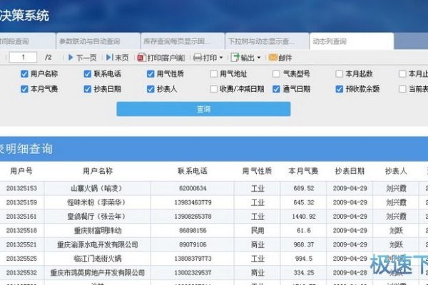The height and width of the screenshot is (285, 428).
Task: Switch to 参数联动与自动查询 tab
Action: 98,41
